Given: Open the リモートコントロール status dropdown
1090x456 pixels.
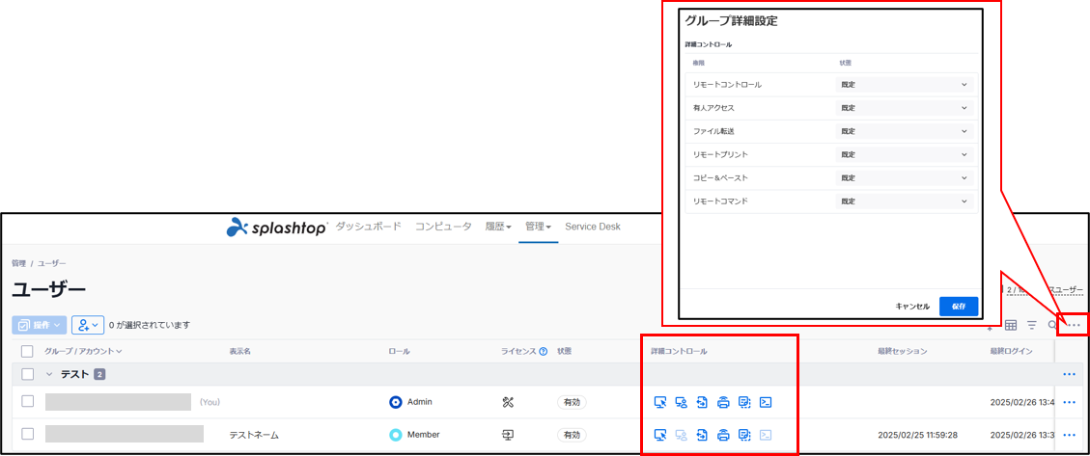Looking at the screenshot, I should [904, 84].
